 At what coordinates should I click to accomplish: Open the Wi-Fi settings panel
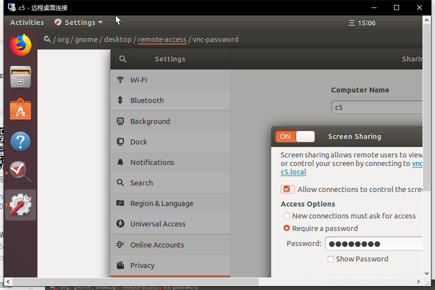[x=170, y=79]
